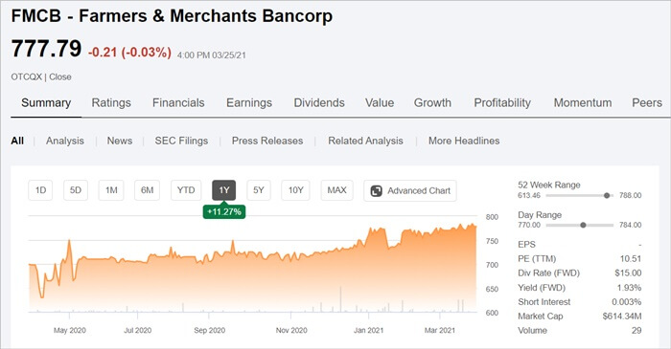The image size is (671, 349).
Task: Click the 52 week low 613.46
Action: (x=529, y=195)
